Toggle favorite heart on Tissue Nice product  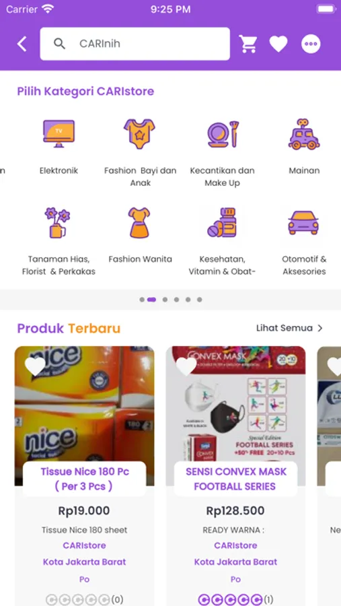tap(35, 366)
